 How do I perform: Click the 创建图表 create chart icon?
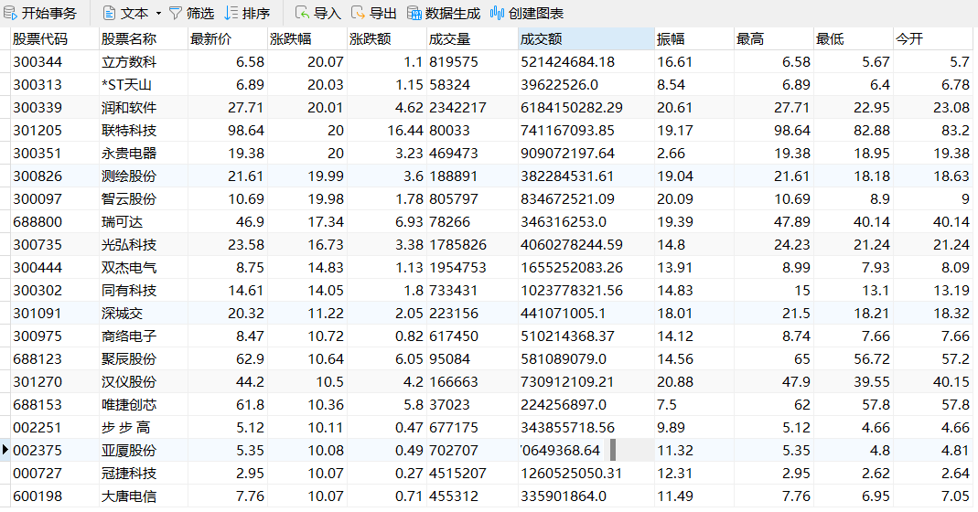click(x=497, y=13)
